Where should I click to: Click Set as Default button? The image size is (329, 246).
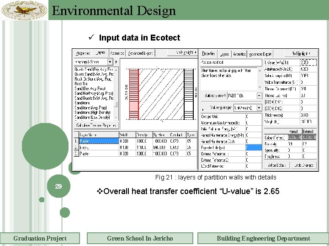coord(276,165)
